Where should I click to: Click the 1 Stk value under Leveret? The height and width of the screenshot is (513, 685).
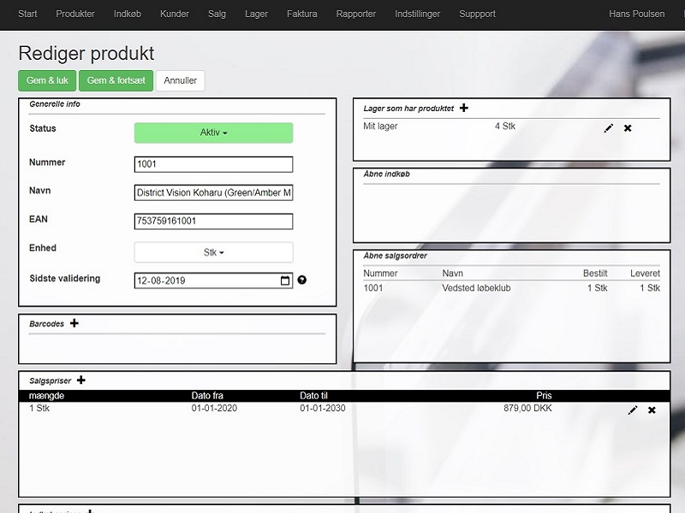650,288
